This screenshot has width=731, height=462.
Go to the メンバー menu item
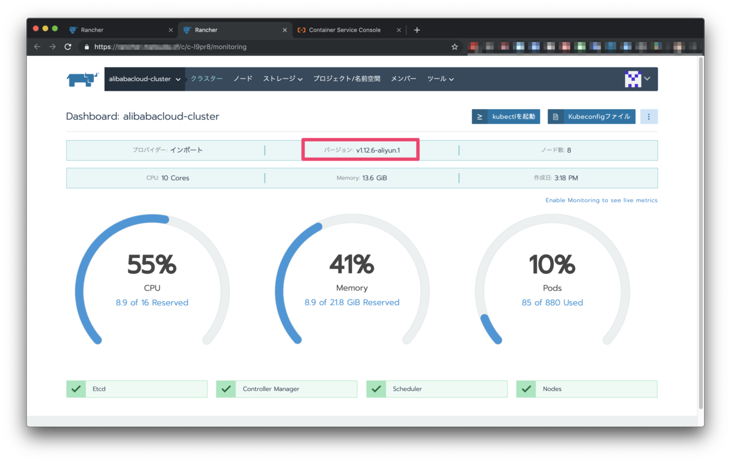[403, 79]
